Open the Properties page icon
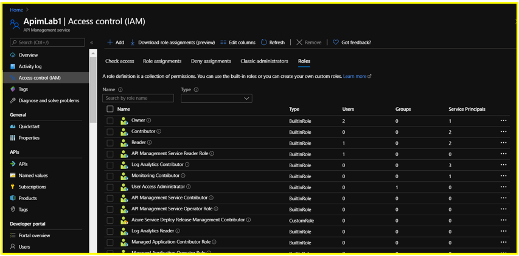The image size is (519, 256). point(13,138)
